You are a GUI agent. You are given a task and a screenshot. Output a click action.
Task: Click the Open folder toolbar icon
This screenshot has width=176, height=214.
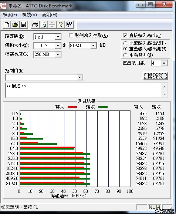click(x=15, y=25)
